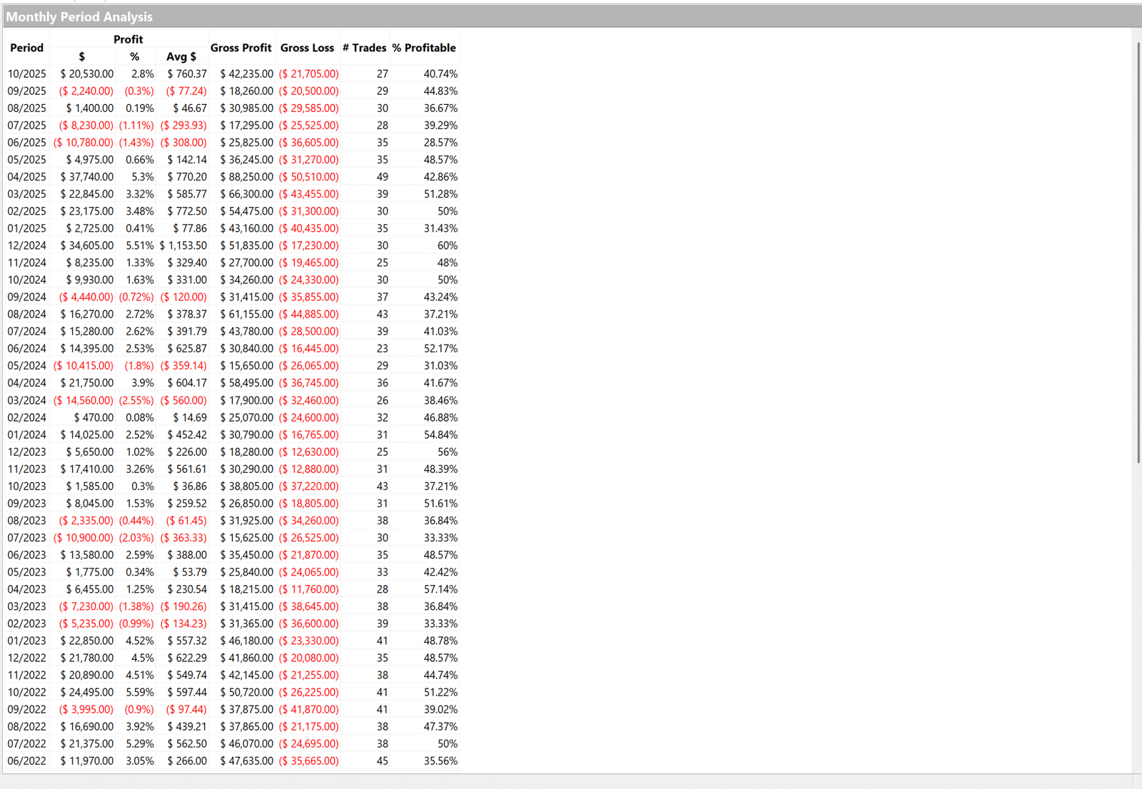
Task: Select the # Trades column header
Action: pyautogui.click(x=364, y=48)
